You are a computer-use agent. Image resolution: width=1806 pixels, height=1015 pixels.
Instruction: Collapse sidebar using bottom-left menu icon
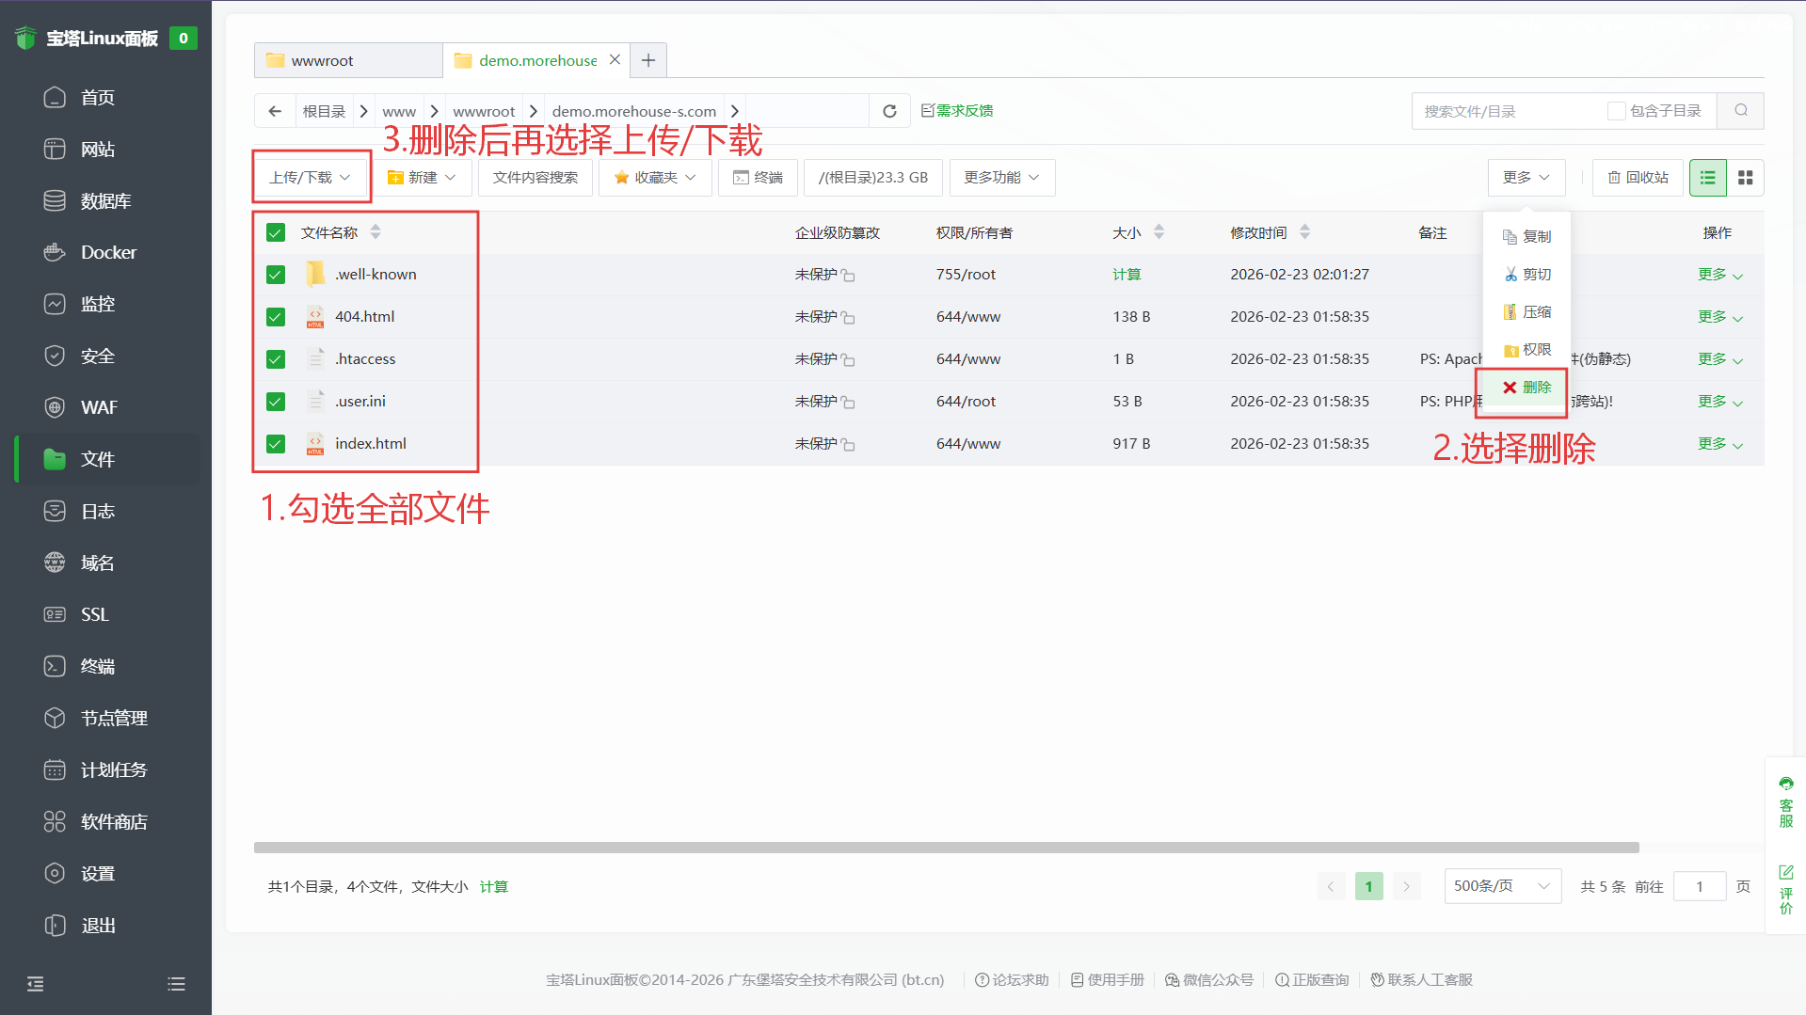(x=36, y=984)
